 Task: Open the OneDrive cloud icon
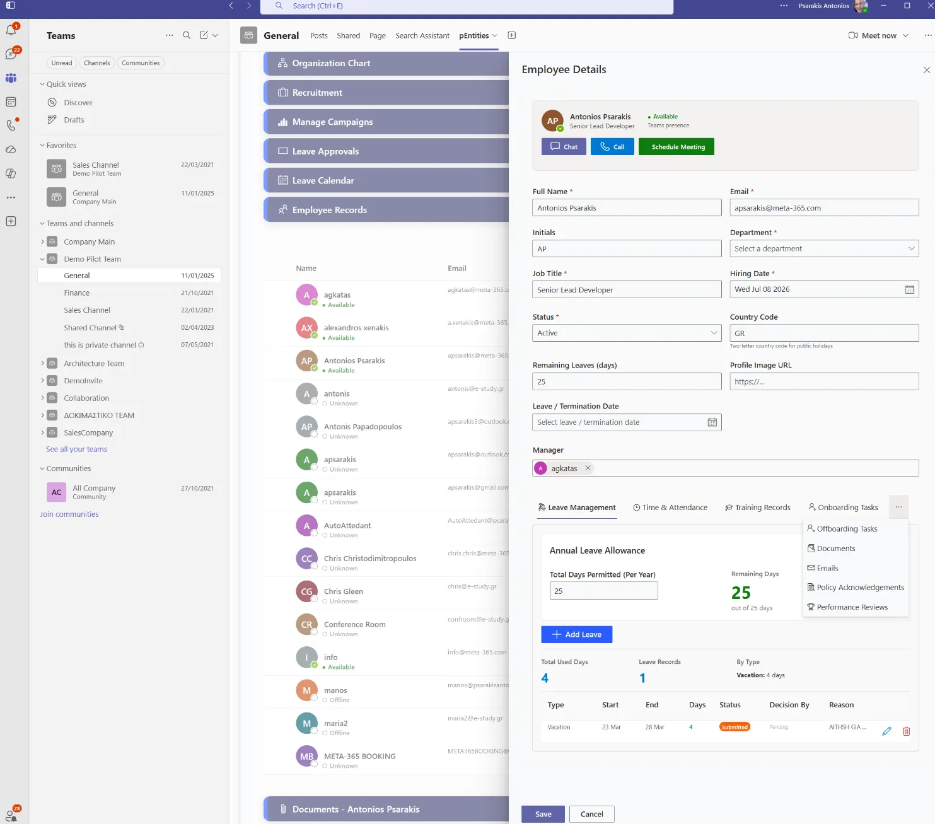[11, 149]
